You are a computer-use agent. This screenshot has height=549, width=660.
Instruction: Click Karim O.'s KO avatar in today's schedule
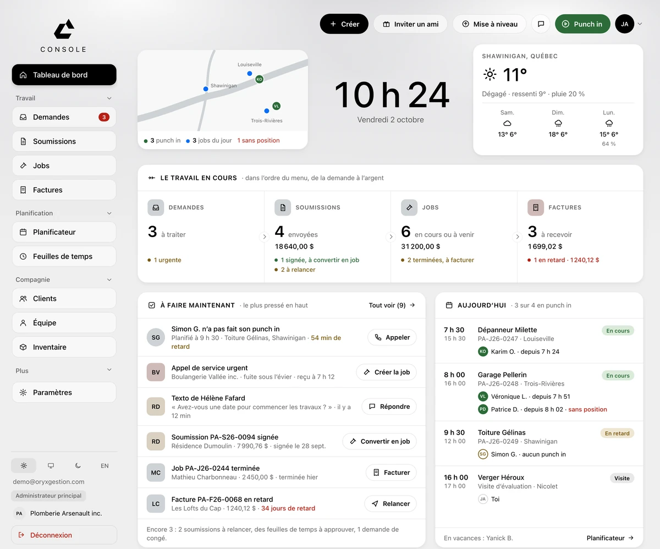coord(483,352)
